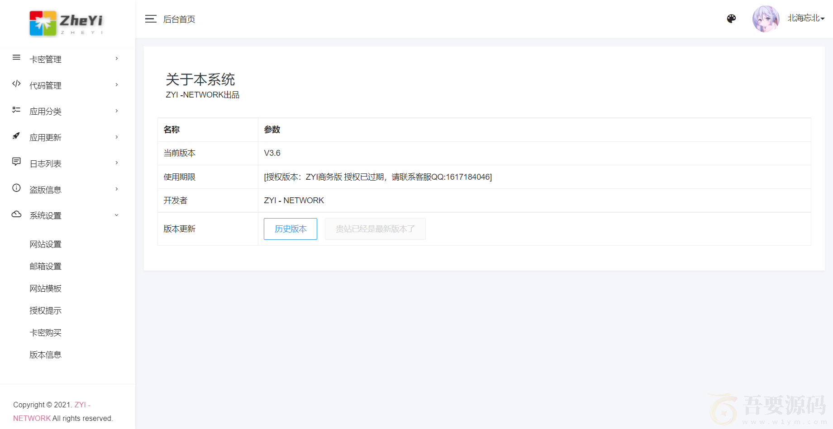Click the 关于本系统 heading
The width and height of the screenshot is (833, 429).
click(200, 79)
